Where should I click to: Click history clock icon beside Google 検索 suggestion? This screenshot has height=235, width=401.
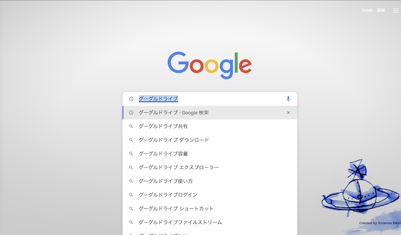point(131,113)
